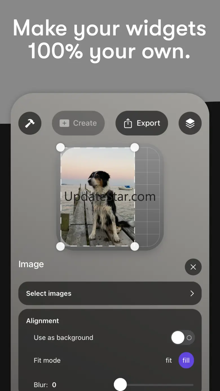Screen dimensions: 220x391
Task: Open the hammer tools button
Action: coord(30,123)
